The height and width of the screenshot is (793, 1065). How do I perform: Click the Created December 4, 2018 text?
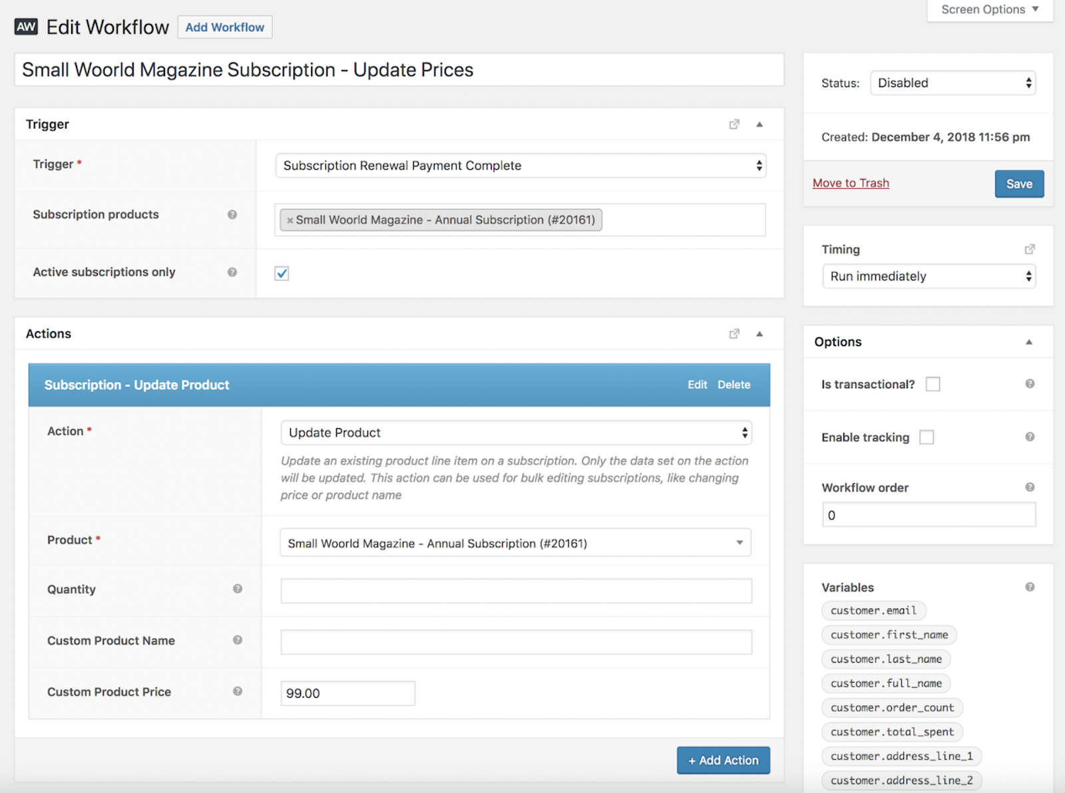(925, 137)
